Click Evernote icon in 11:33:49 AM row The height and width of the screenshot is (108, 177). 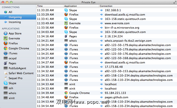(66, 23)
